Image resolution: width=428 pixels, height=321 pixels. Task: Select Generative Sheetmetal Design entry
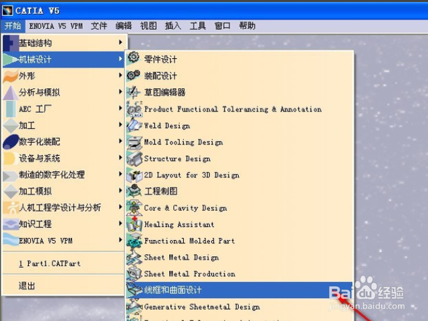click(239, 306)
